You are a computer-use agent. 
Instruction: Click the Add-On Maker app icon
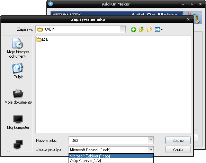(x=51, y=4)
